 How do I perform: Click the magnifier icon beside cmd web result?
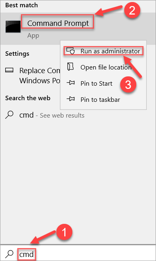[x=9, y=115]
